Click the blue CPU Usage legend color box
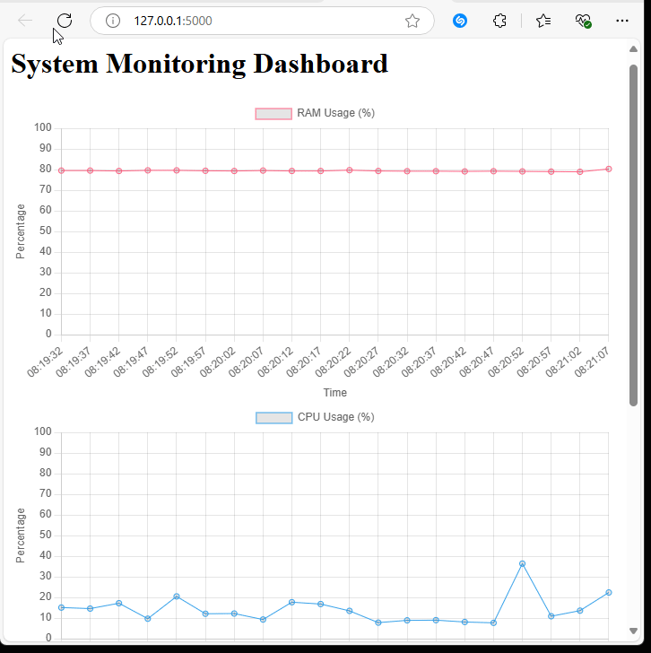 pos(273,417)
